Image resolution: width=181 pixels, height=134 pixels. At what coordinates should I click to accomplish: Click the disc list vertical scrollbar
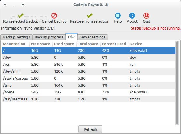(178, 83)
